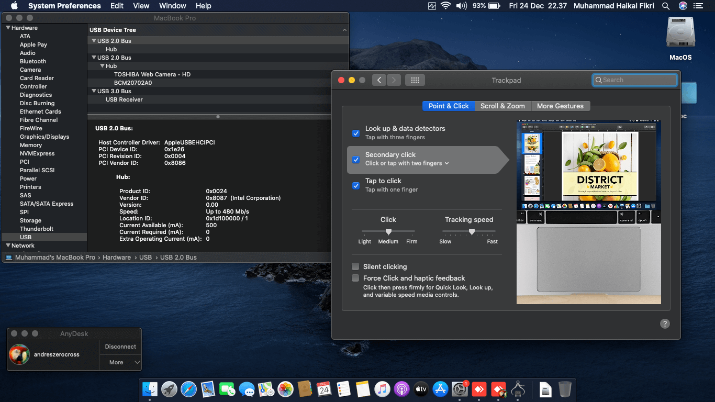
Task: Uncheck Look up & data detectors
Action: coord(356,133)
